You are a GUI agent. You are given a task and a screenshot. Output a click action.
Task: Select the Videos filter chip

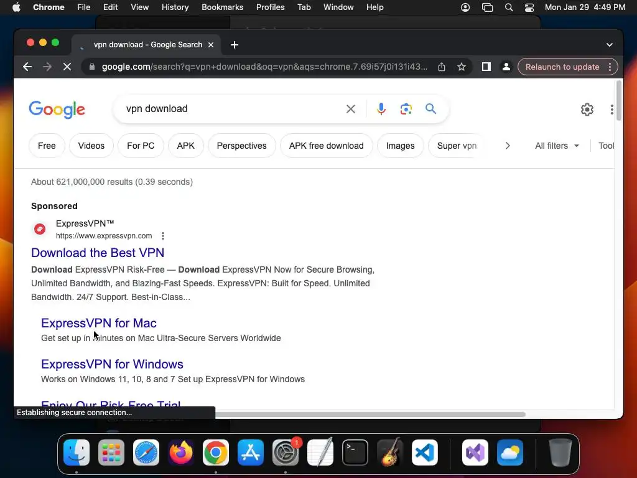[91, 146]
